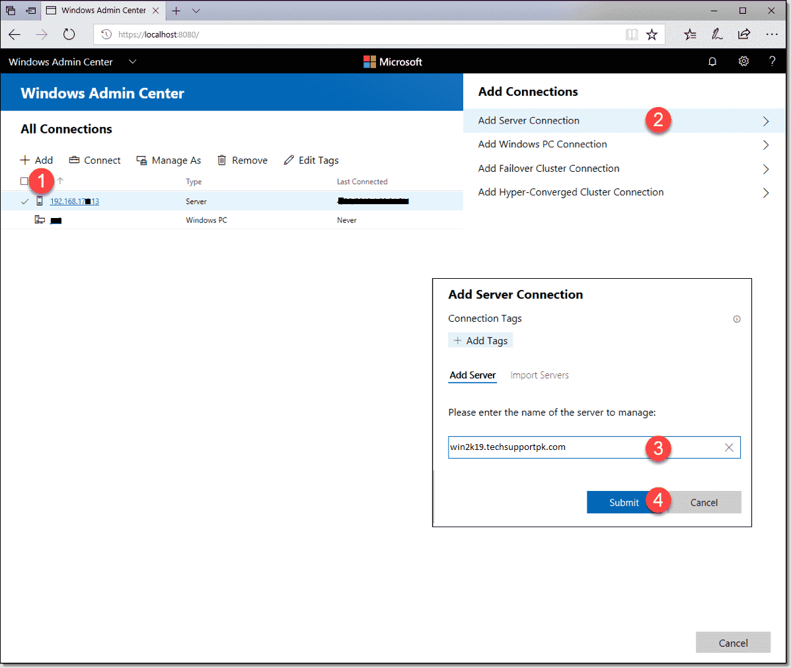Click the site info icon in address bar
Viewport: 791px width, 668px height.
pos(106,34)
